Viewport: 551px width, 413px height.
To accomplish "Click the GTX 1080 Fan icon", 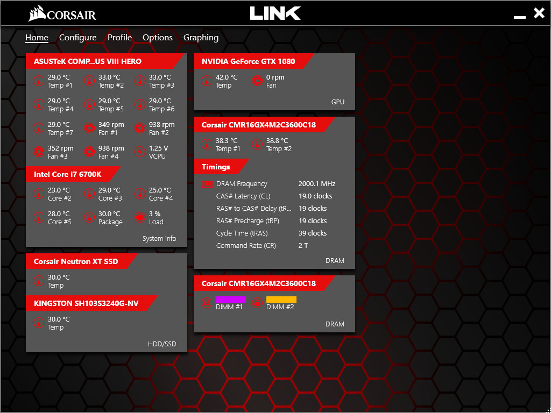I will click(257, 81).
